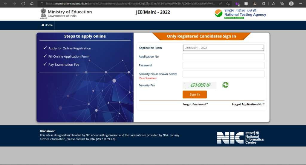Click the GV85 captcha image
306x165 pixels.
[x=199, y=85]
